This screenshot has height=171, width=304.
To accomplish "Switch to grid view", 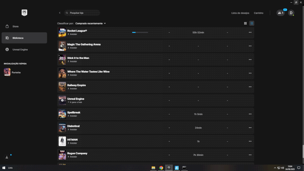I will (x=245, y=23).
